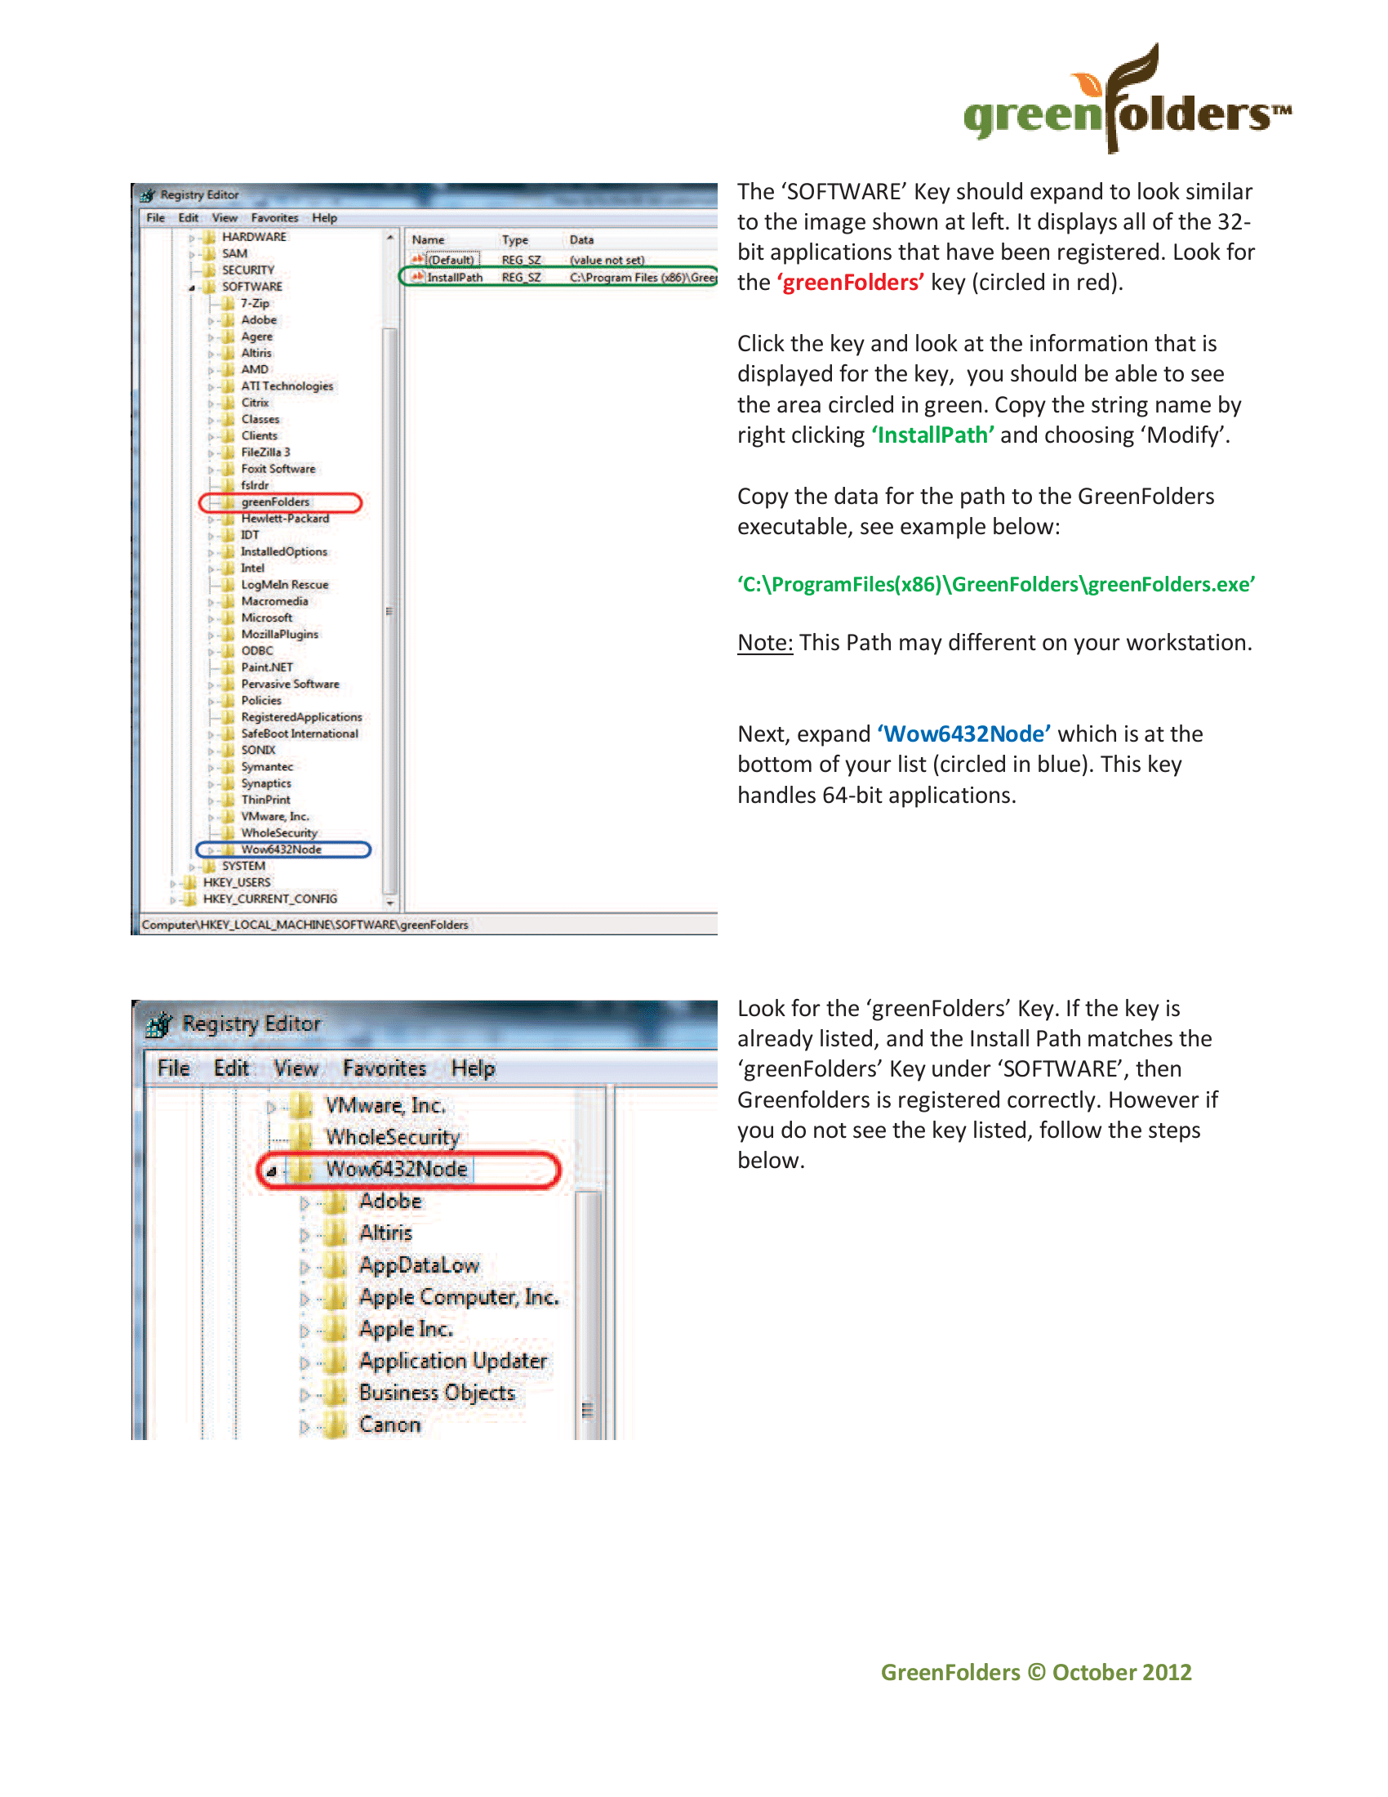Expand the Apple Computer, Inc. key
The width and height of the screenshot is (1388, 1797).
[305, 1300]
